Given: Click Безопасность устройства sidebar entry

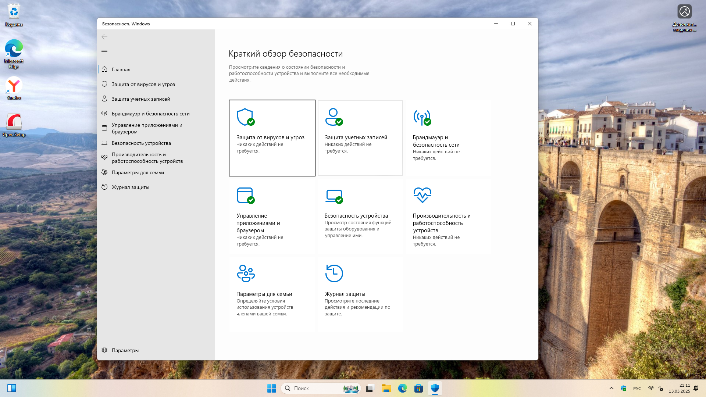Looking at the screenshot, I should point(141,143).
